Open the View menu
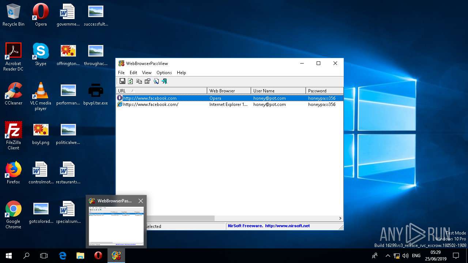This screenshot has height=263, width=468. (x=147, y=73)
